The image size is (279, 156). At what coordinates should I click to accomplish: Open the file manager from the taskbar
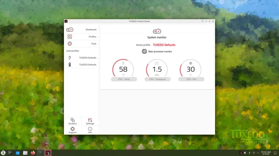pyautogui.click(x=25, y=153)
